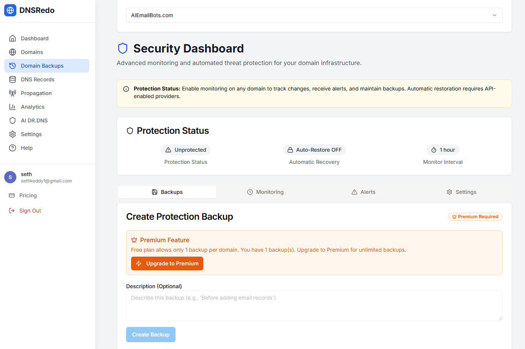Click the crown icon beside Premium Feature
Screen dimensions: 525x349
[134, 240]
